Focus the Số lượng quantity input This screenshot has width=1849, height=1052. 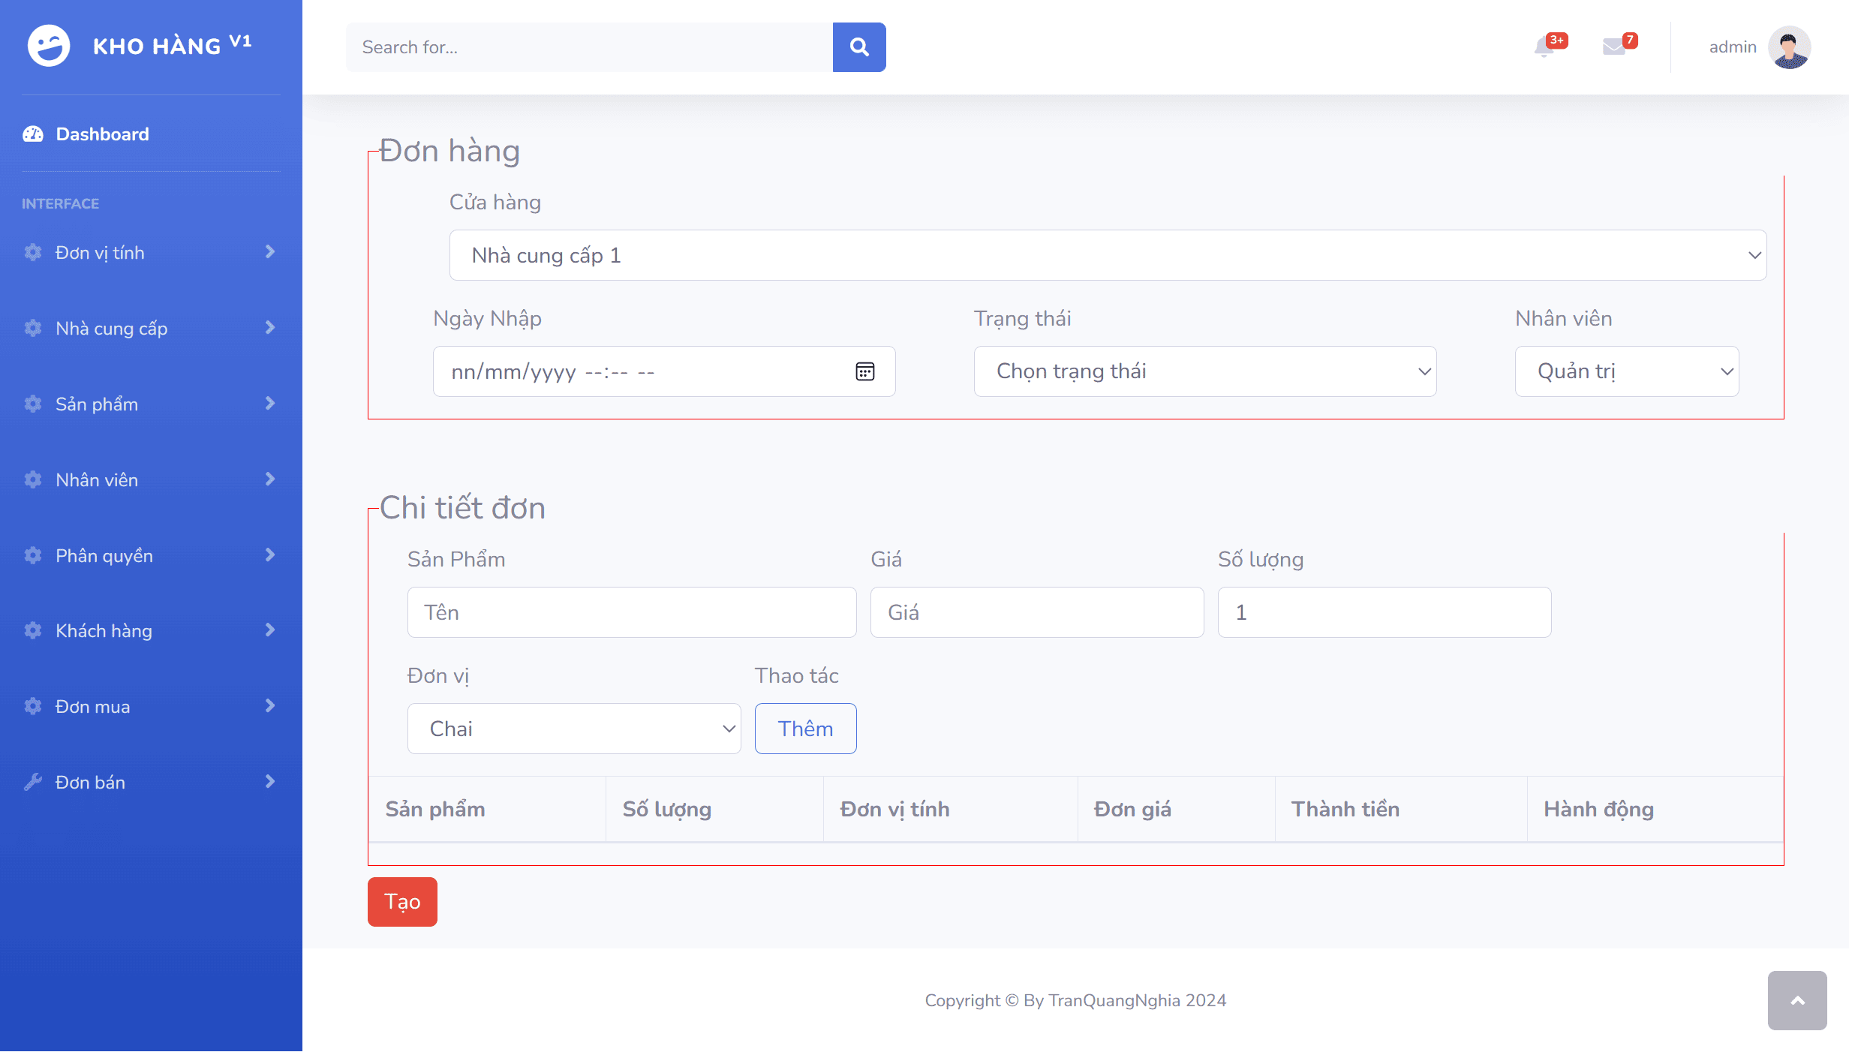click(x=1384, y=612)
